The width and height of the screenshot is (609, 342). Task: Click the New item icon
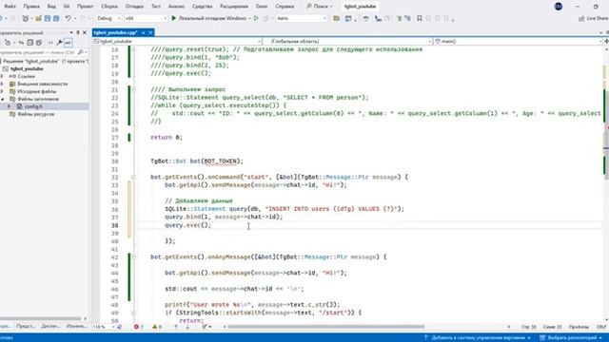point(26,18)
